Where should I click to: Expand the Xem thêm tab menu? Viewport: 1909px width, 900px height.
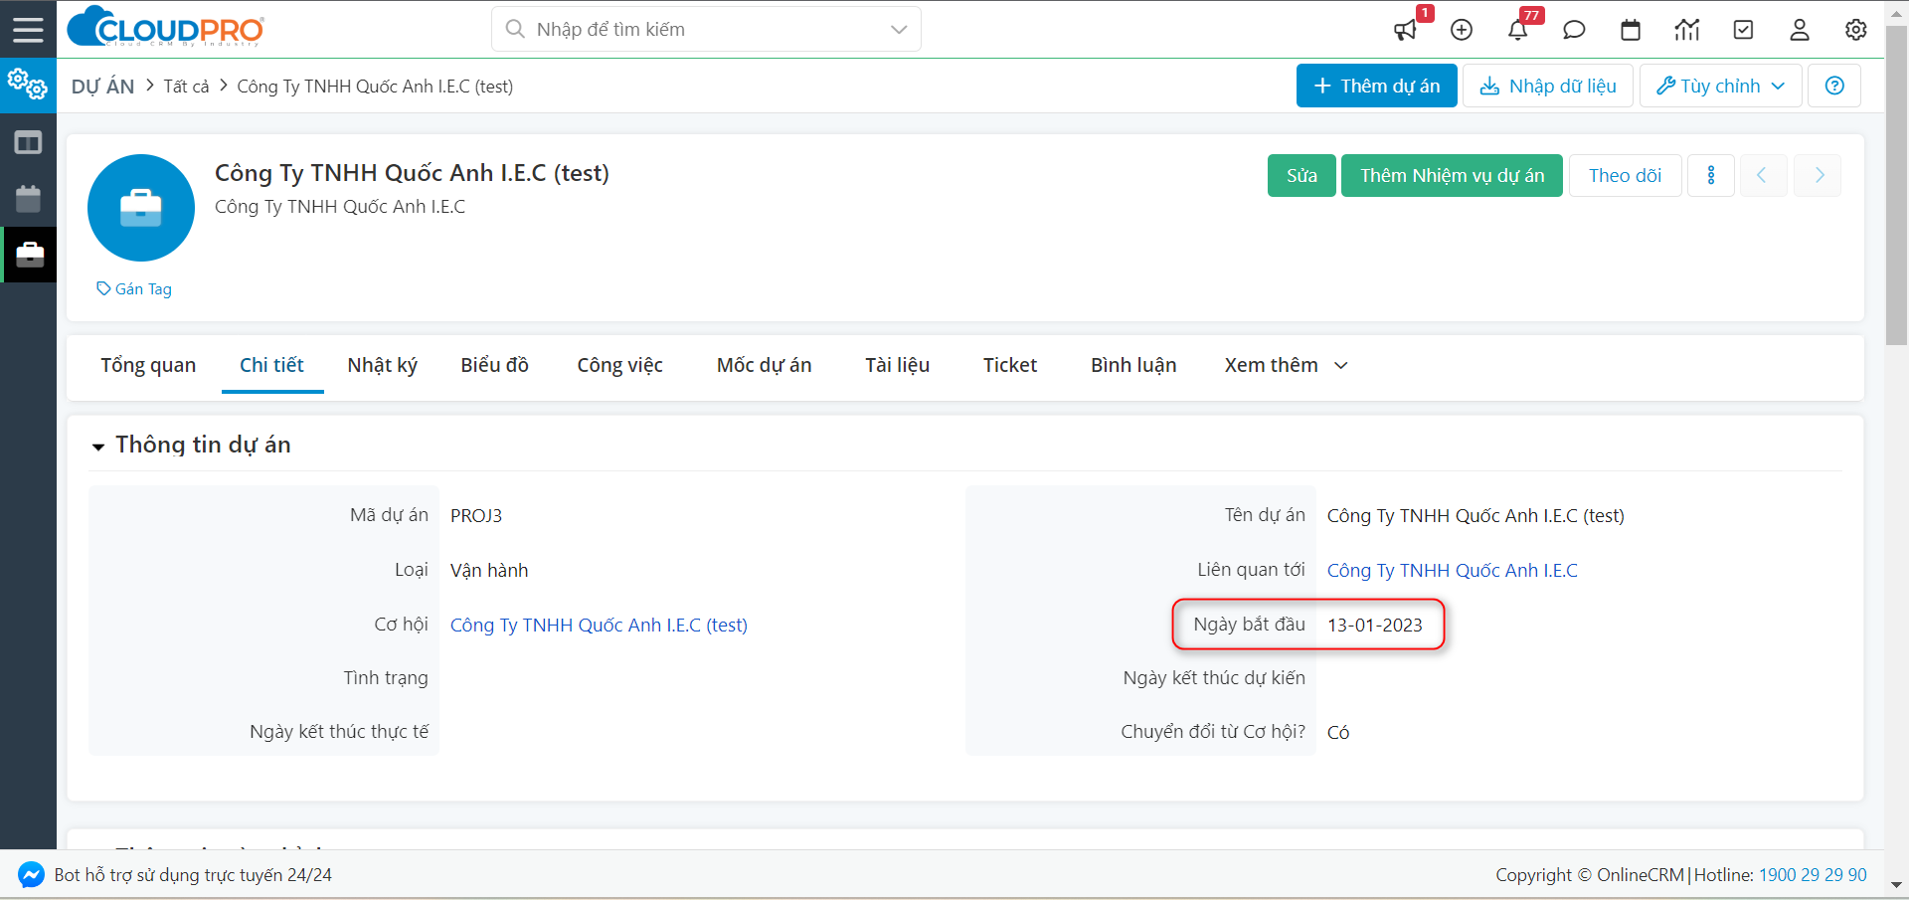(x=1286, y=365)
